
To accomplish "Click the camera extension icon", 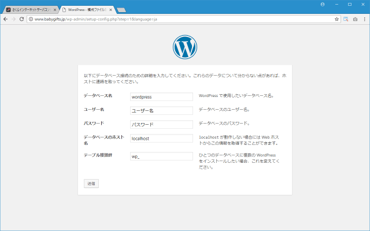I will coord(355,19).
